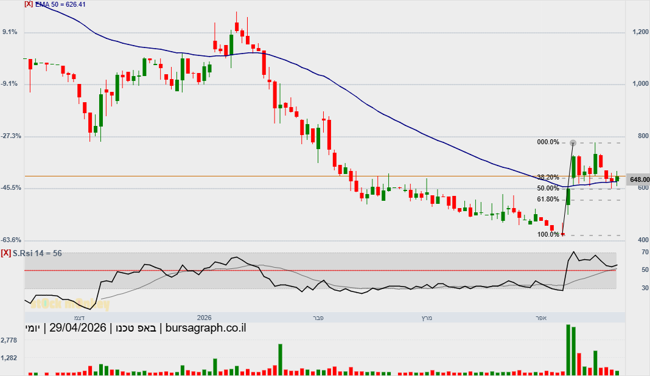Click the RSI 50 level label

[x=645, y=270]
